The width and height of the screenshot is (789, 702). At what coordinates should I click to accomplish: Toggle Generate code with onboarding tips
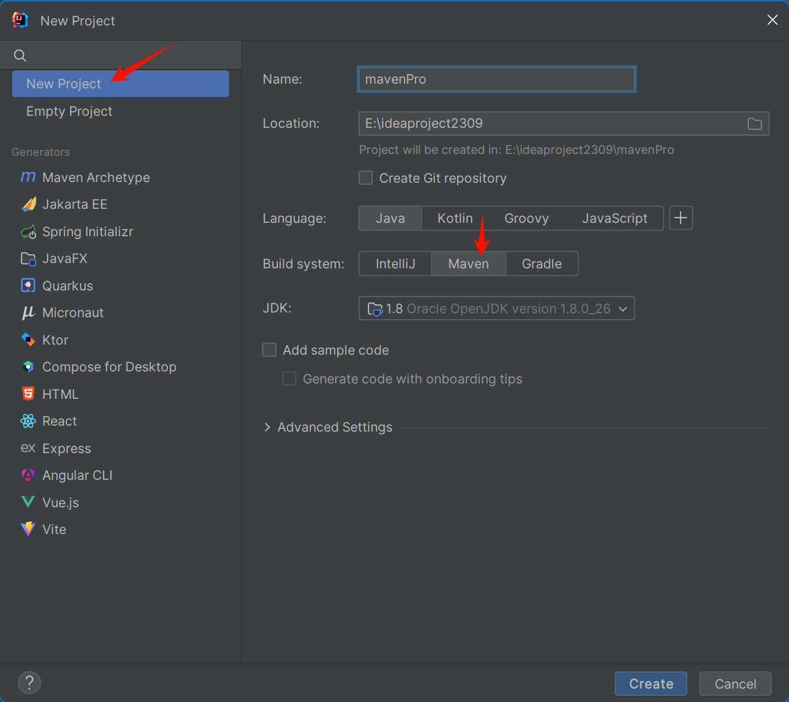(289, 379)
